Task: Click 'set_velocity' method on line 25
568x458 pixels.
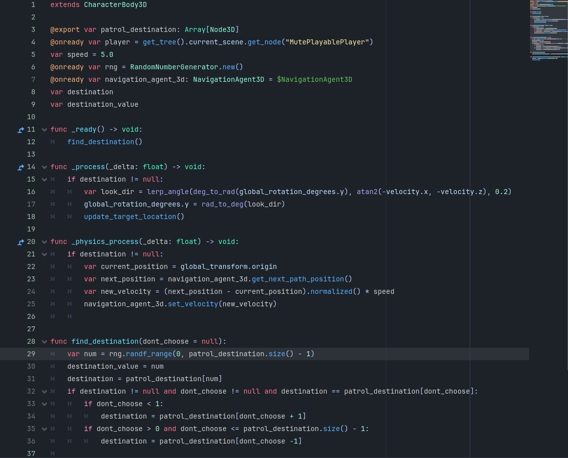Action: [193, 304]
